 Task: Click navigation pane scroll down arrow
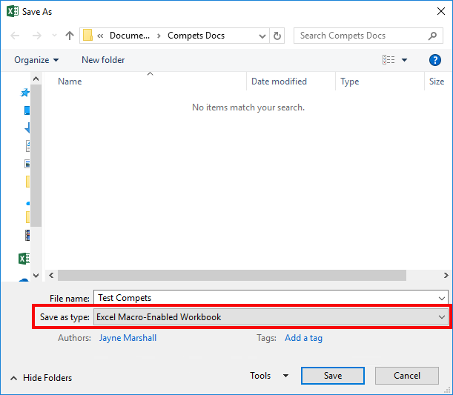[x=36, y=276]
